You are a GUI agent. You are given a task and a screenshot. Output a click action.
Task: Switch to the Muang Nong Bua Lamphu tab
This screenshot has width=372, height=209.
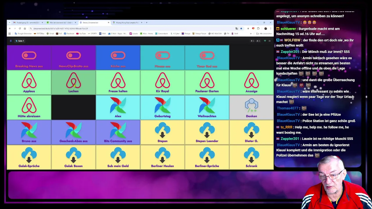127,22
